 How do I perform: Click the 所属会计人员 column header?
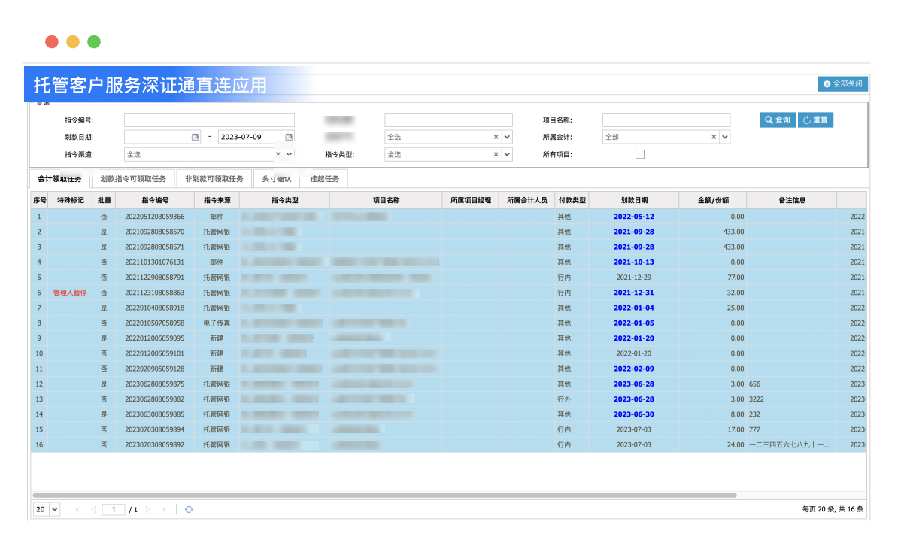pyautogui.click(x=526, y=201)
